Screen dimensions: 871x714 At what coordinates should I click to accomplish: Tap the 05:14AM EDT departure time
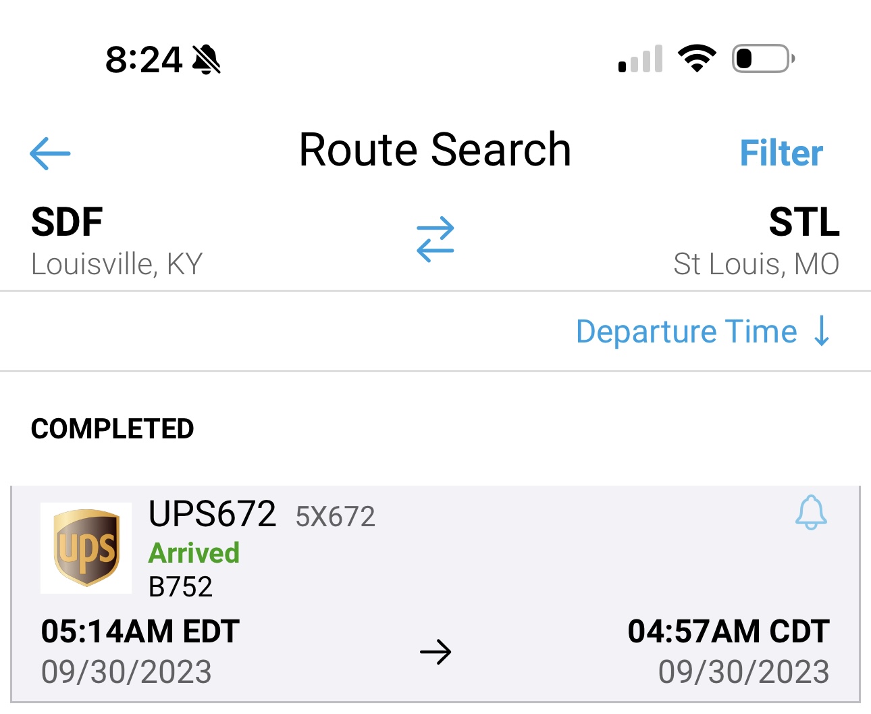[140, 632]
